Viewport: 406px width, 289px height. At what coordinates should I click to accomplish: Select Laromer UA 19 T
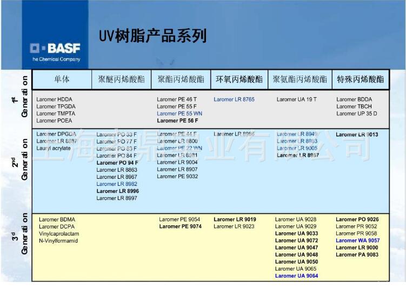(296, 99)
